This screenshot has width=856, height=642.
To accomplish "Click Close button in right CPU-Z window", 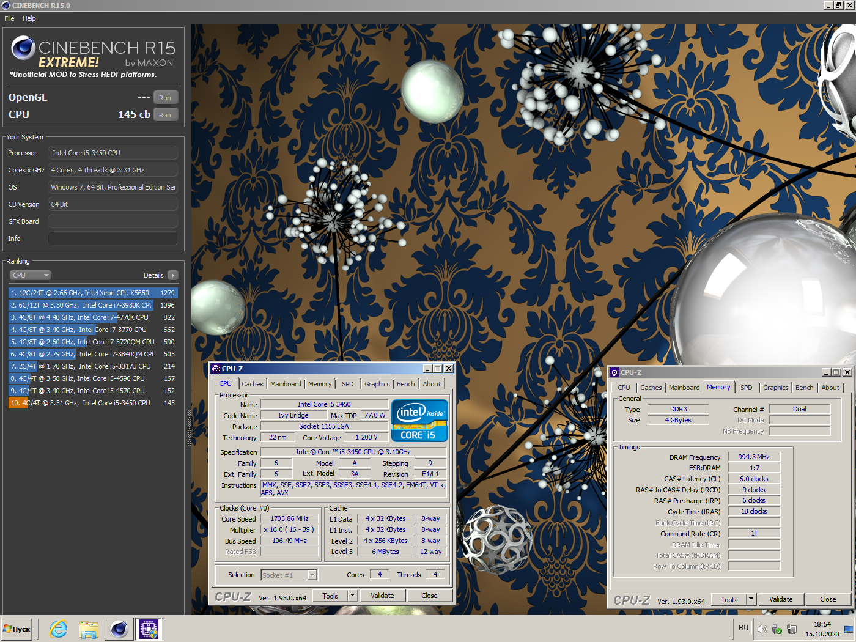I will [828, 599].
